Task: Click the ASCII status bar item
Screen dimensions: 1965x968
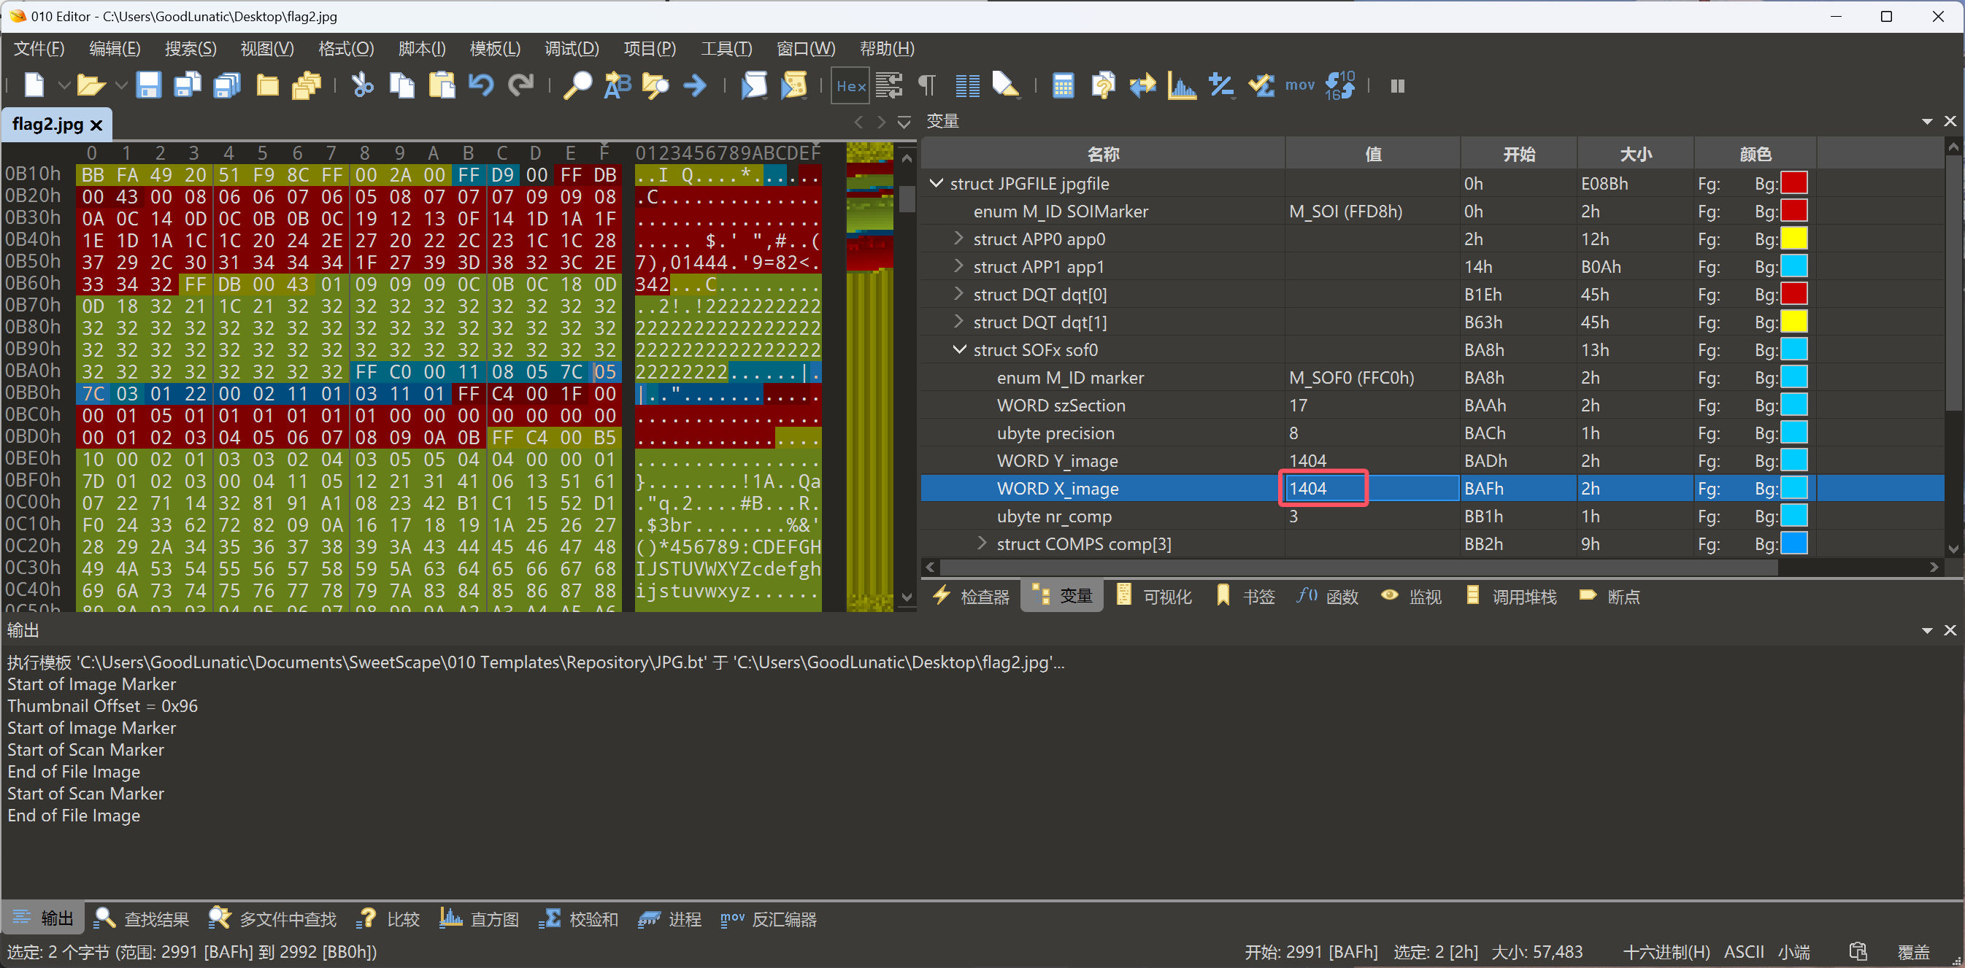Action: click(x=1744, y=951)
